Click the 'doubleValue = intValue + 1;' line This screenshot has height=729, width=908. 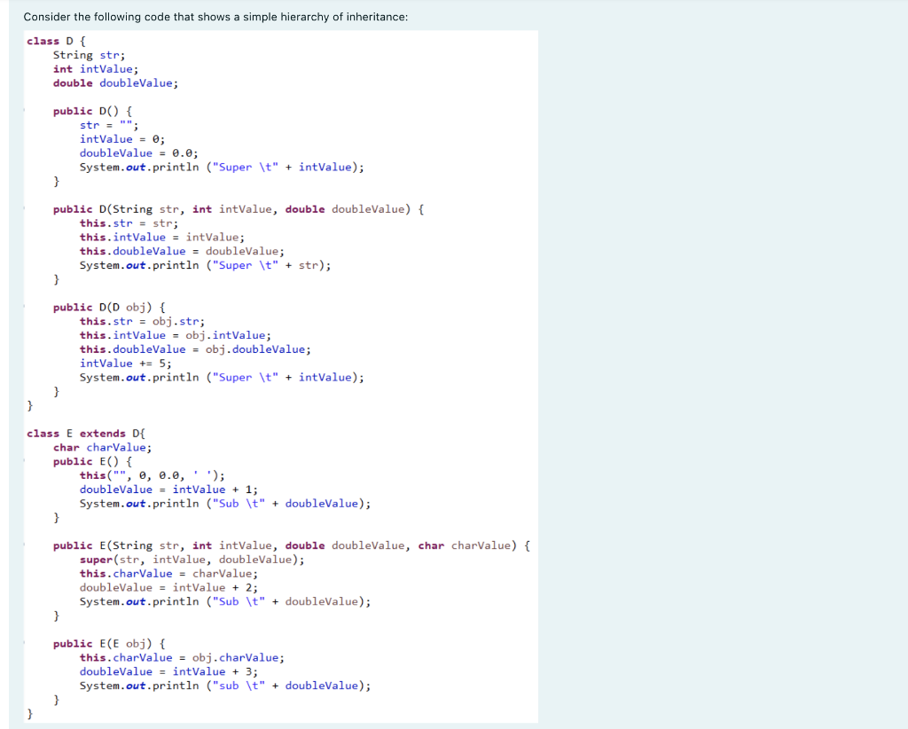pos(169,490)
